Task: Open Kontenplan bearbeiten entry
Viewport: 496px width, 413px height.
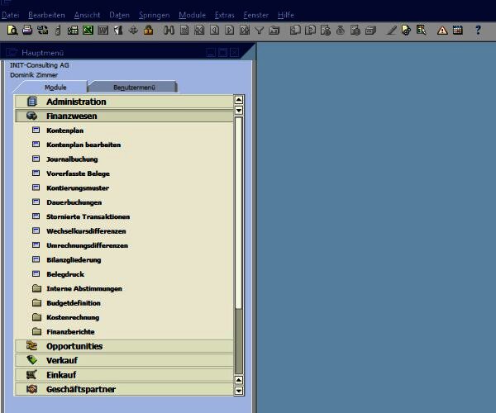Action: point(83,145)
